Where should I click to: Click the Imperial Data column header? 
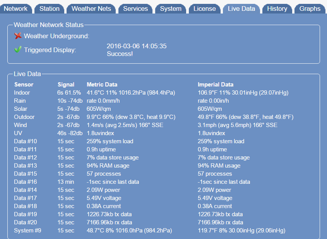tap(216, 85)
